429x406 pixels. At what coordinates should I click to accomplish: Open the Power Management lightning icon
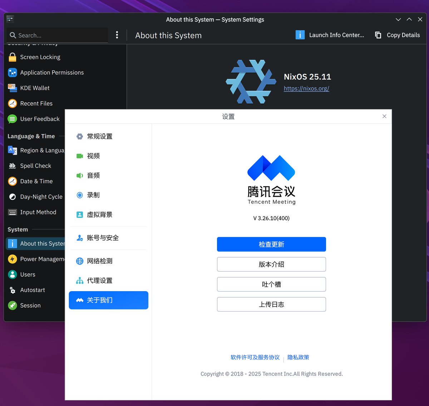pos(13,259)
